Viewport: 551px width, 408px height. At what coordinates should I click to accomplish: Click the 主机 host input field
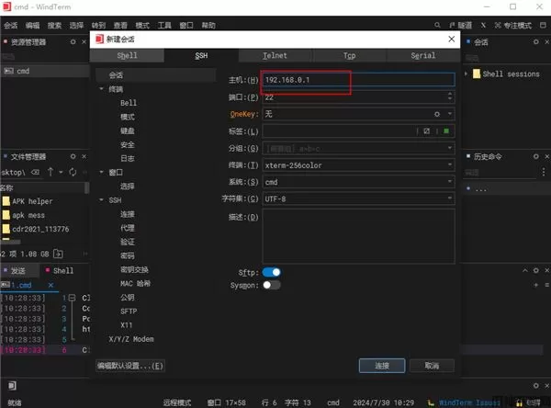(x=358, y=80)
